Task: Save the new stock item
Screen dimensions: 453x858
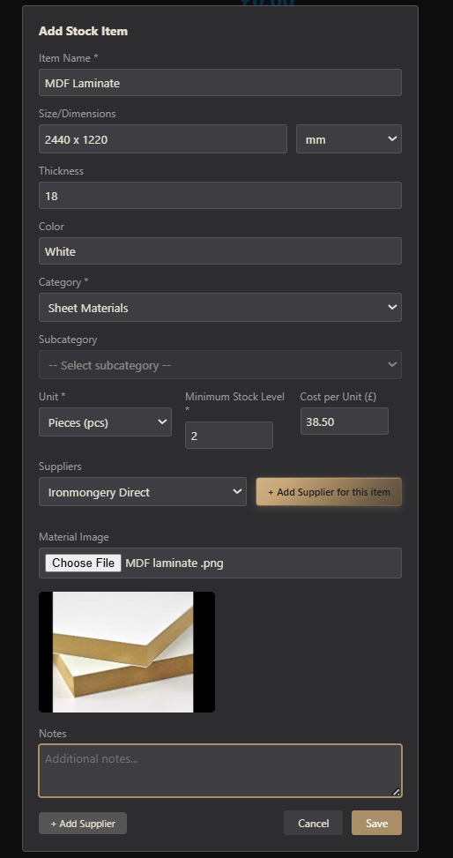Action: (x=376, y=823)
